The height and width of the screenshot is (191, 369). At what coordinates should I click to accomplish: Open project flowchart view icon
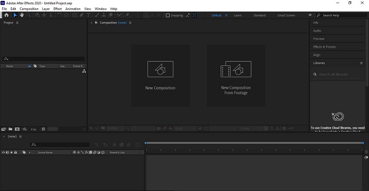pos(84,71)
